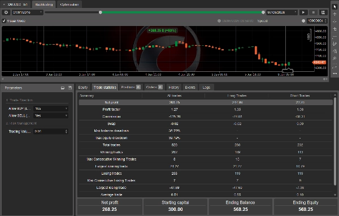339x216 pixels.
Task: Open the Equity tab
Action: click(83, 87)
